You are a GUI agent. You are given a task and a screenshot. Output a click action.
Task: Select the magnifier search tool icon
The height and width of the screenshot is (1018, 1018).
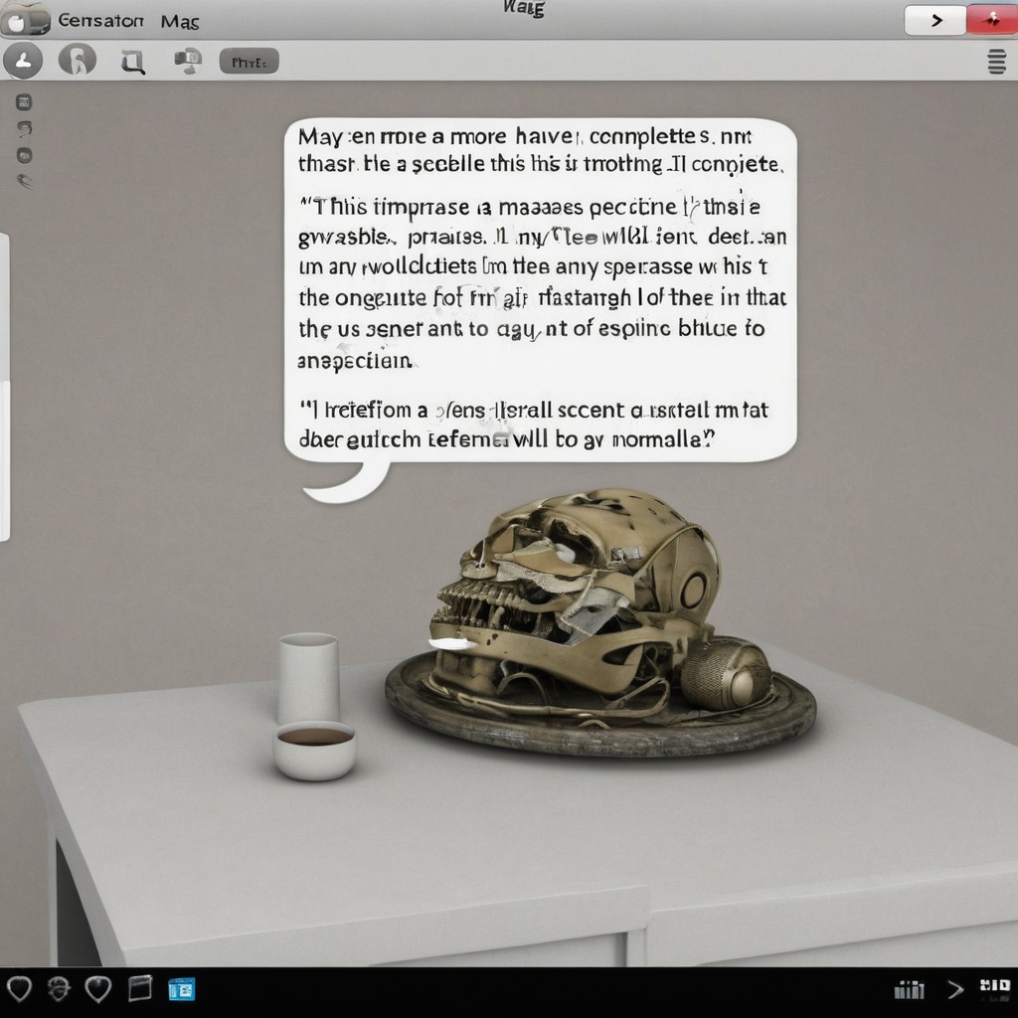coord(132,63)
